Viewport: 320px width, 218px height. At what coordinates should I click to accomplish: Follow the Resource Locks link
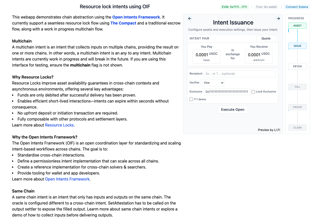[x=59, y=125]
